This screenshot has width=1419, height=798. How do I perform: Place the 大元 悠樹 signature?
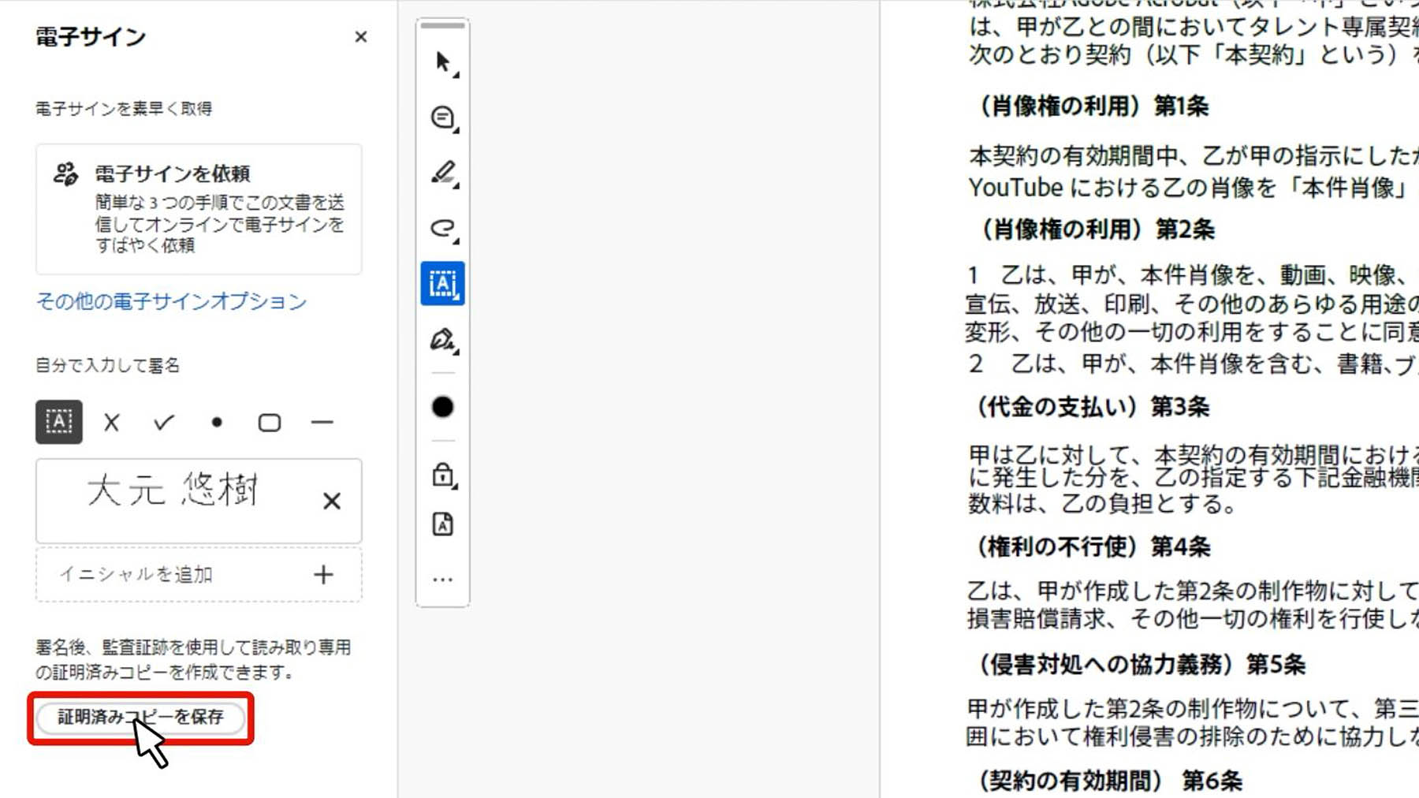[173, 490]
